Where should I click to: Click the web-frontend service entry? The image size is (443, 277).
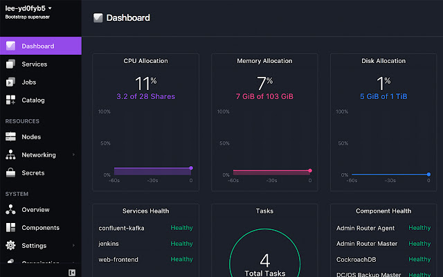click(118, 260)
